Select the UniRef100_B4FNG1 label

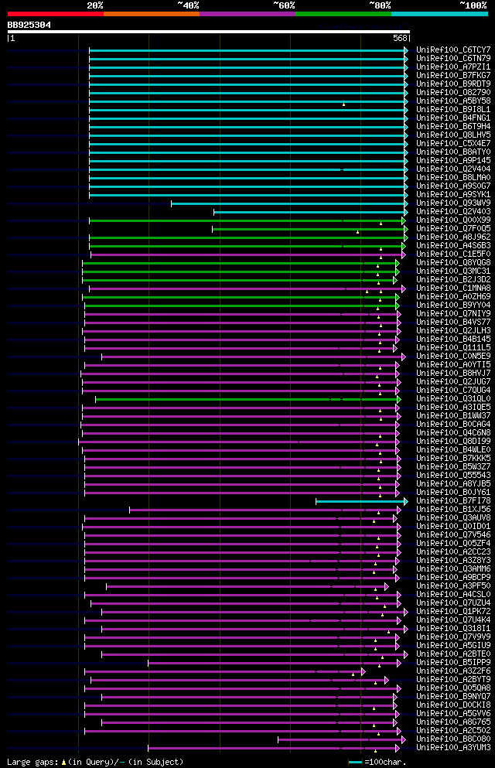click(453, 118)
